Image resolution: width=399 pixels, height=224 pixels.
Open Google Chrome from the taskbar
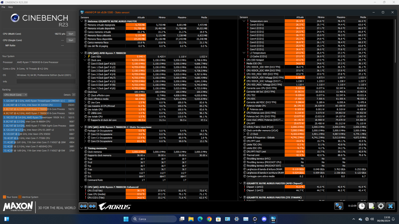point(209,219)
